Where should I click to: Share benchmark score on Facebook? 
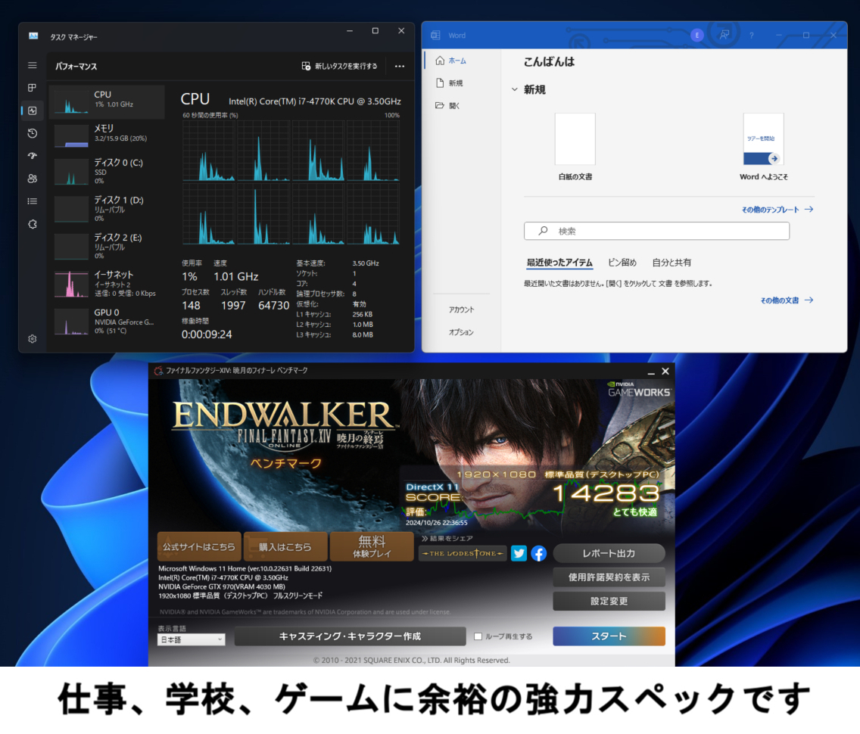coord(538,554)
